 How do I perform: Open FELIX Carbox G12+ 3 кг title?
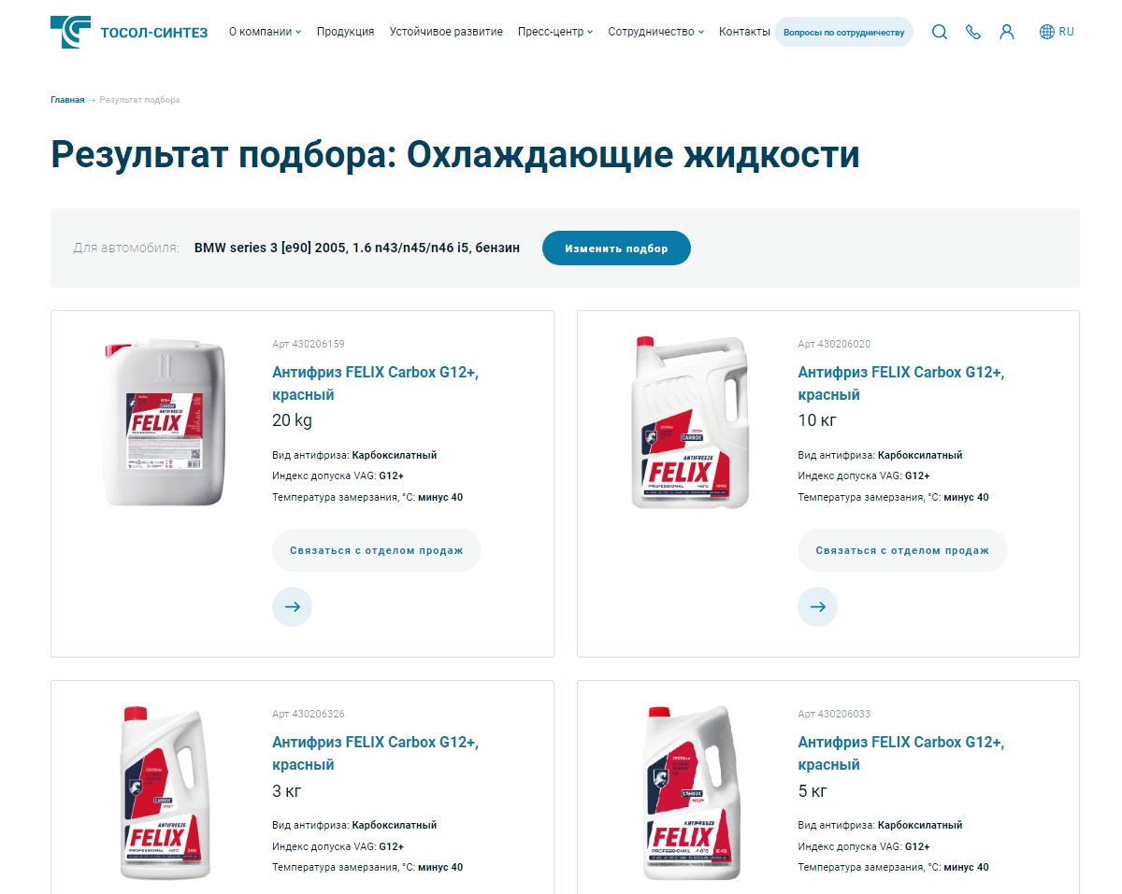tap(375, 753)
